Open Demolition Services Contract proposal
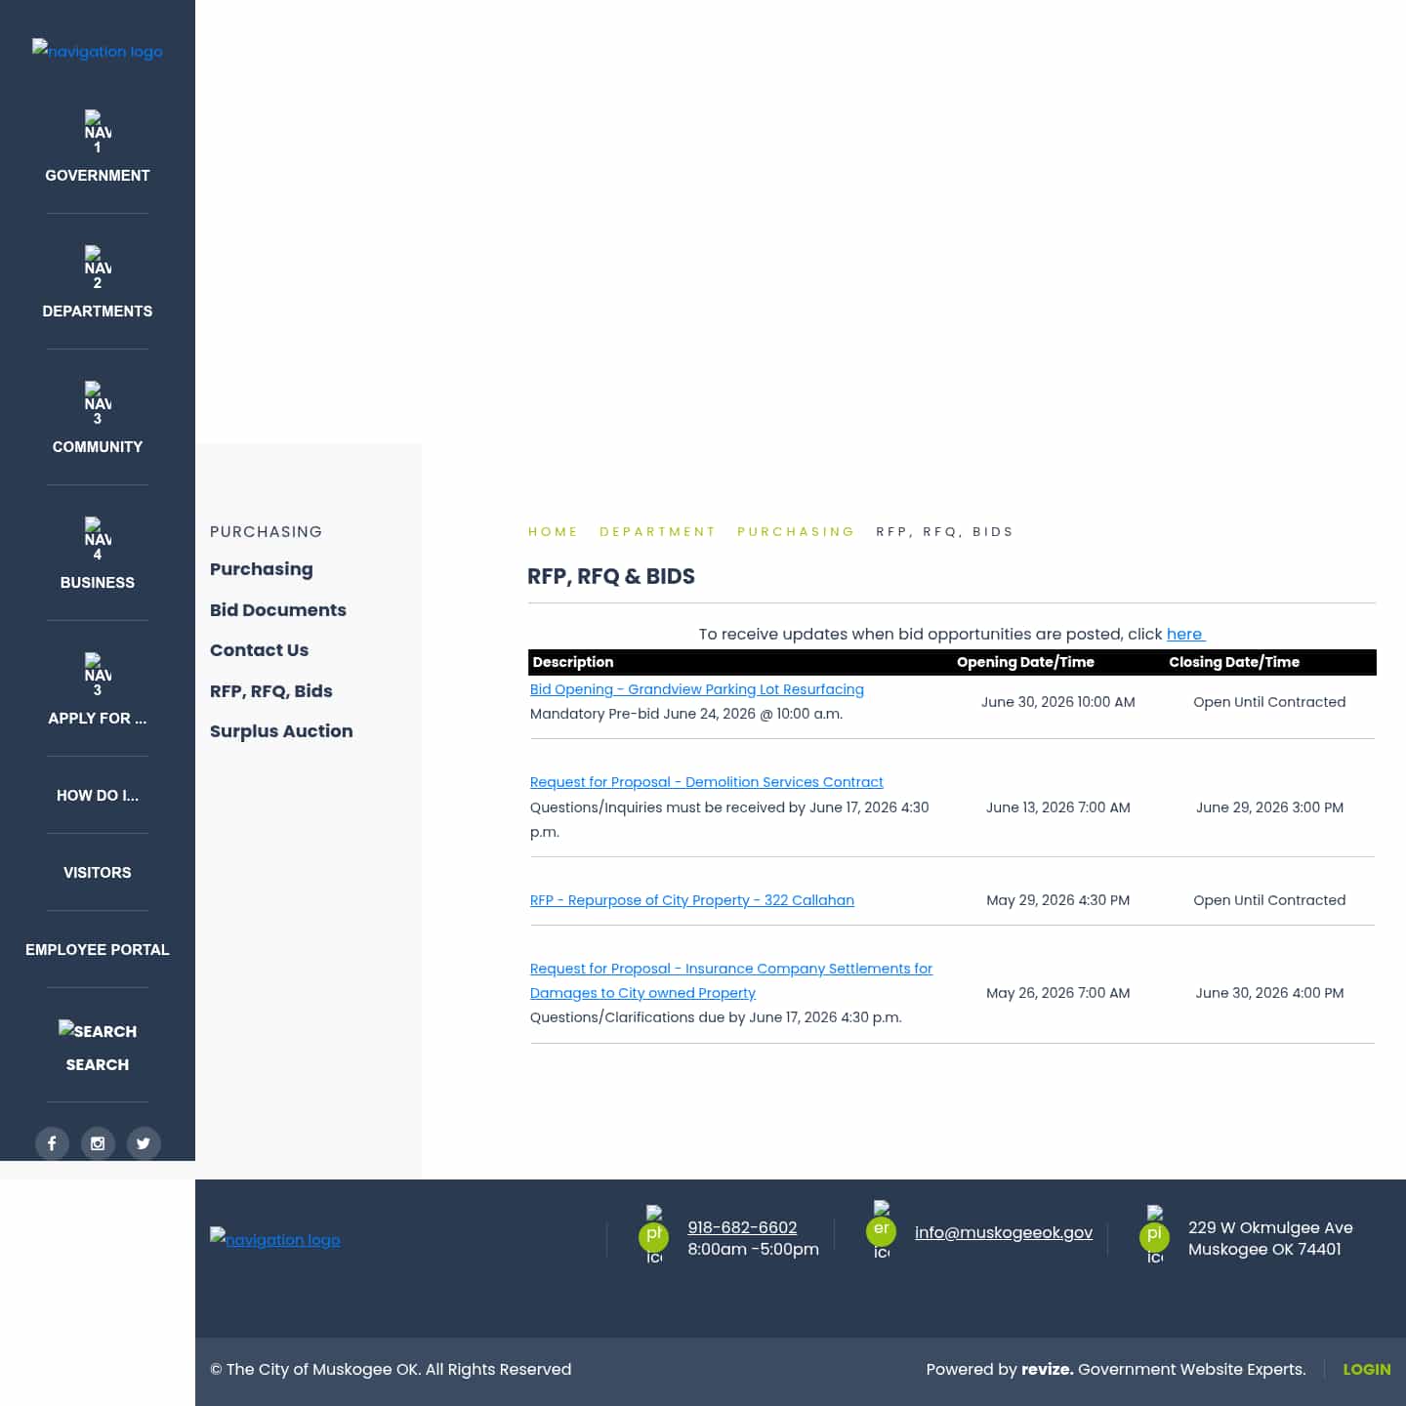Viewport: 1406px width, 1406px height. pyautogui.click(x=707, y=782)
